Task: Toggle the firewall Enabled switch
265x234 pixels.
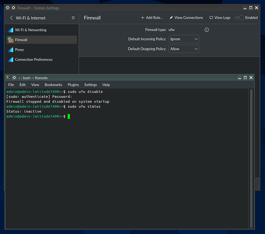Action: [239, 18]
